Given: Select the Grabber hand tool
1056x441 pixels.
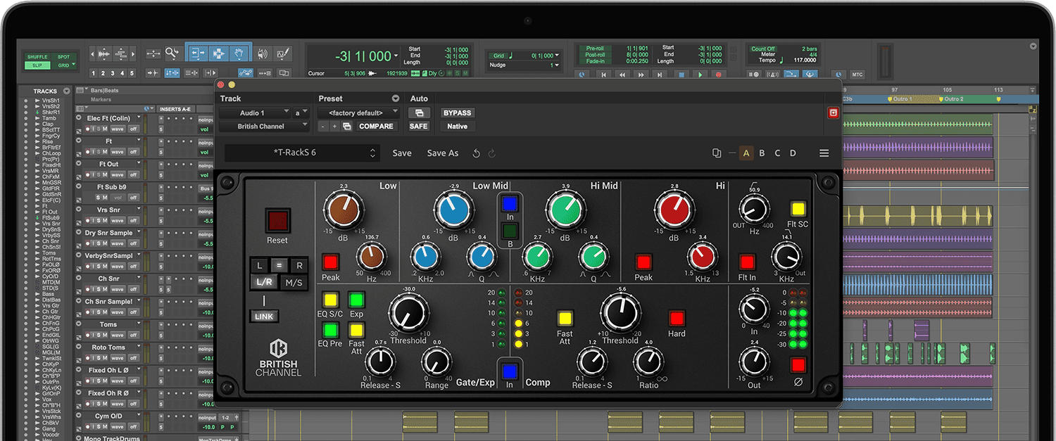Looking at the screenshot, I should coord(239,53).
